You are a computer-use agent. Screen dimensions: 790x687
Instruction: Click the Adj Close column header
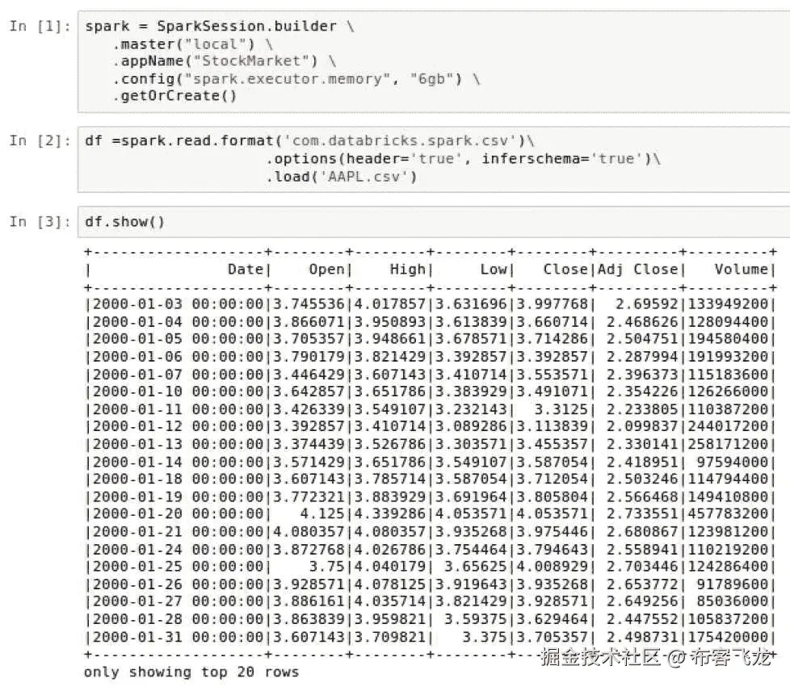pos(640,270)
